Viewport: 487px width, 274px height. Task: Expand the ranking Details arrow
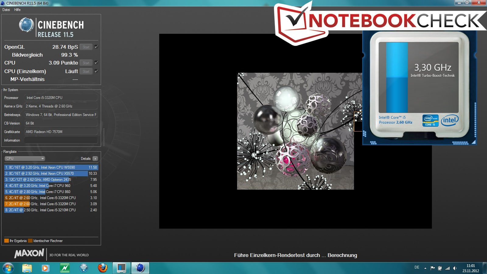tap(95, 159)
